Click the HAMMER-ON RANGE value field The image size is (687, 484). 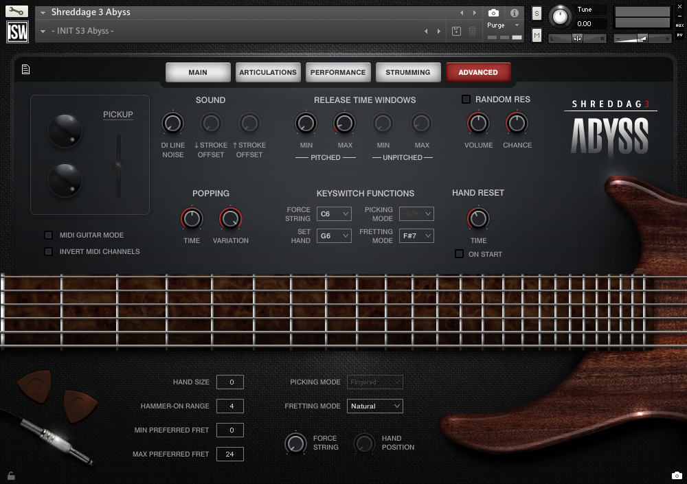click(x=229, y=406)
